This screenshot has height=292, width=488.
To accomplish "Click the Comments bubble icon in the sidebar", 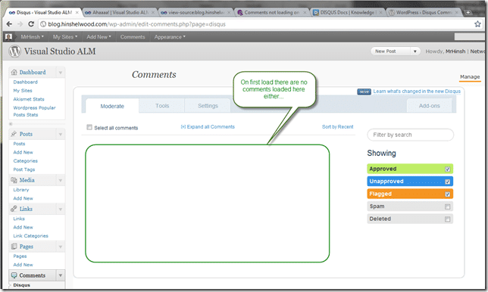I will [x=14, y=275].
